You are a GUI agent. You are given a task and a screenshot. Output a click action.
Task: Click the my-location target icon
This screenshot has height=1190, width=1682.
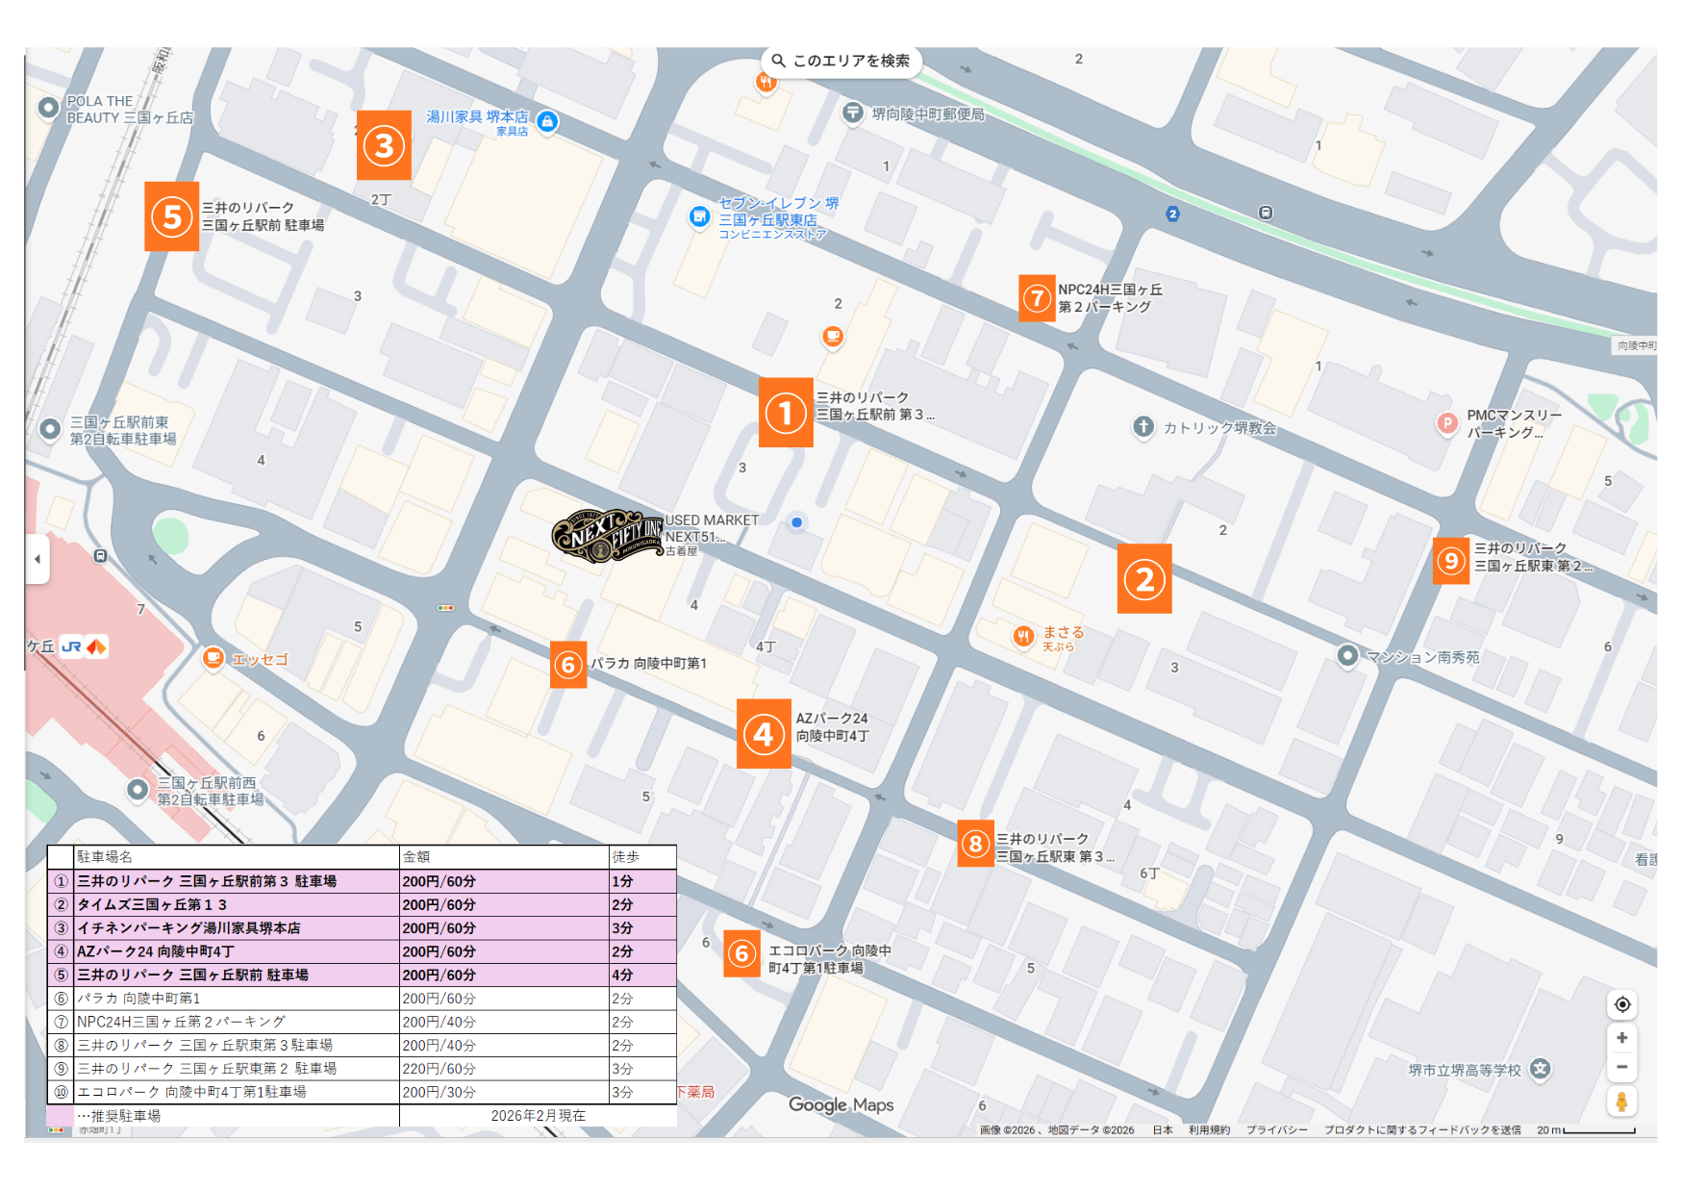(1621, 1004)
